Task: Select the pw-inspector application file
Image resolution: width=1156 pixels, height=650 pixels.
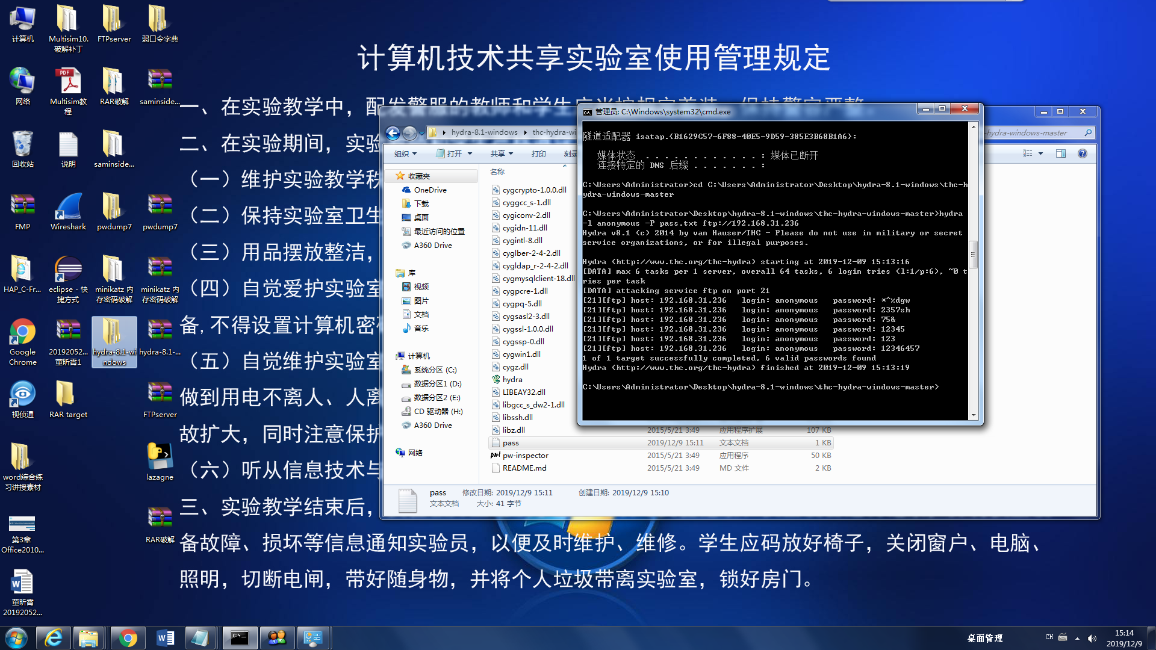Action: pyautogui.click(x=525, y=456)
